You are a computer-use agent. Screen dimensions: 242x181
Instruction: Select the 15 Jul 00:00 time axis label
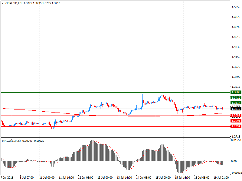pyautogui.click(x=163, y=178)
